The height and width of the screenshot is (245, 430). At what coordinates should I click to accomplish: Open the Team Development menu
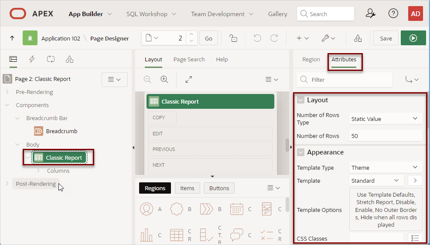coord(222,14)
